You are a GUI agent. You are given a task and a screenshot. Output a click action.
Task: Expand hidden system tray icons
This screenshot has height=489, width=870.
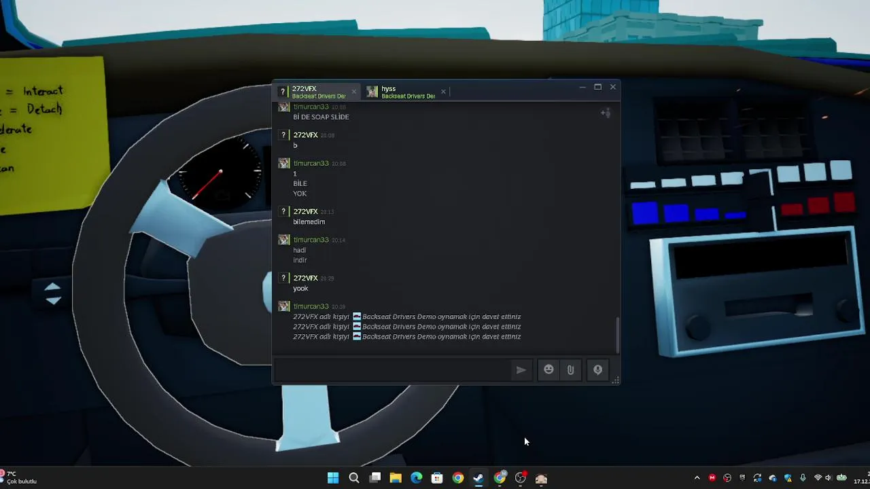(x=697, y=478)
